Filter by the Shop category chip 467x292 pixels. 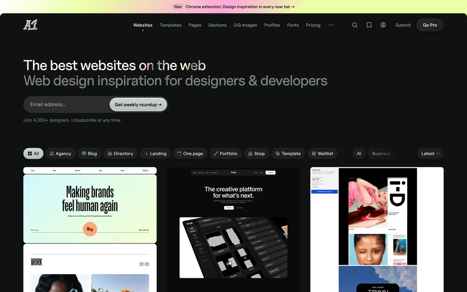256,153
